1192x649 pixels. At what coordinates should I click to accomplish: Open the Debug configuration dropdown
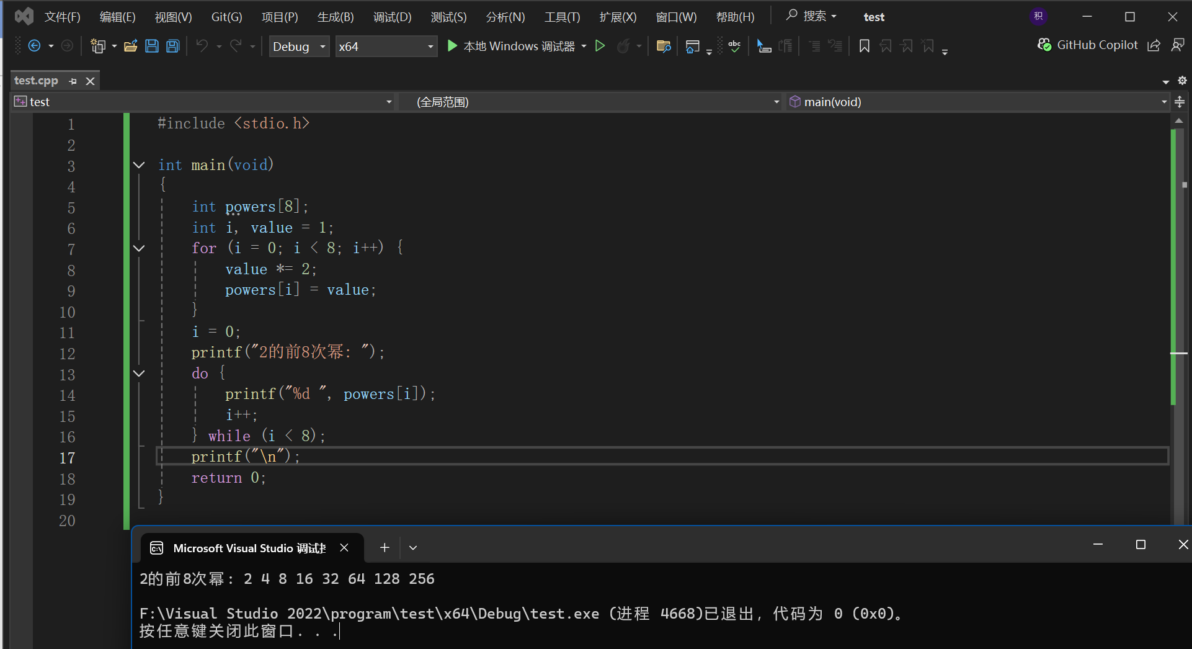pyautogui.click(x=299, y=47)
